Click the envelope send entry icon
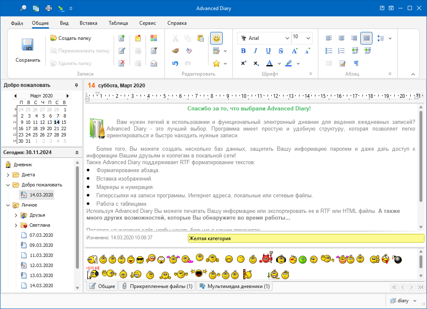The height and width of the screenshot is (309, 427). pyautogui.click(x=154, y=63)
